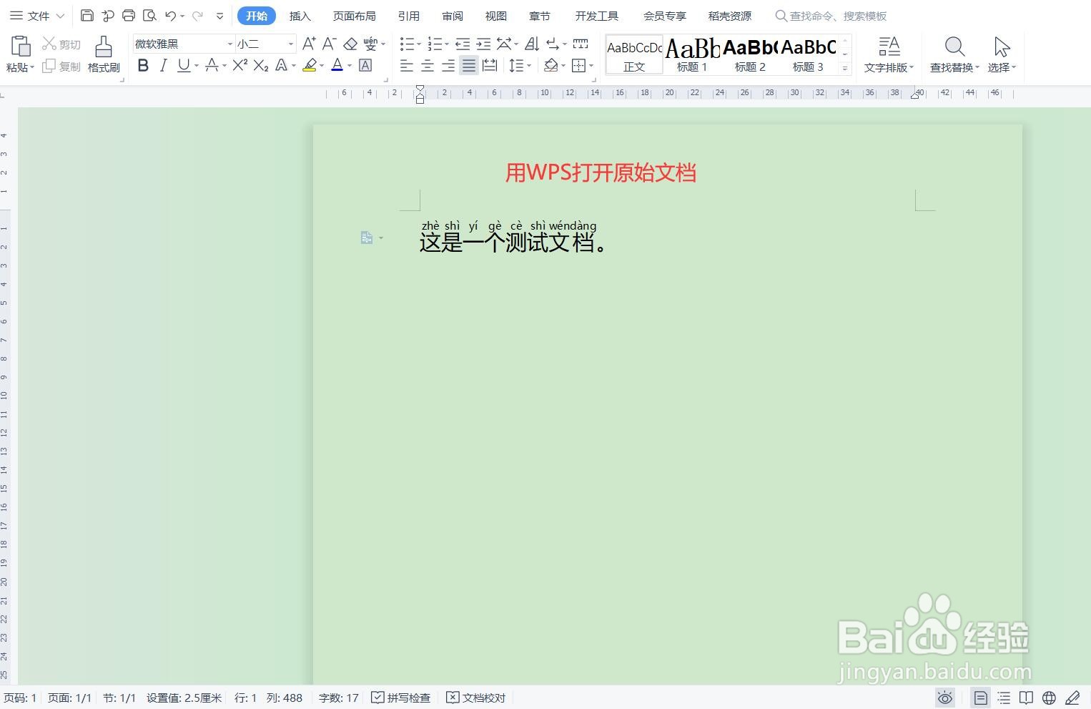Click the writing mode pen icon in status bar
The width and height of the screenshot is (1091, 709).
click(1072, 698)
